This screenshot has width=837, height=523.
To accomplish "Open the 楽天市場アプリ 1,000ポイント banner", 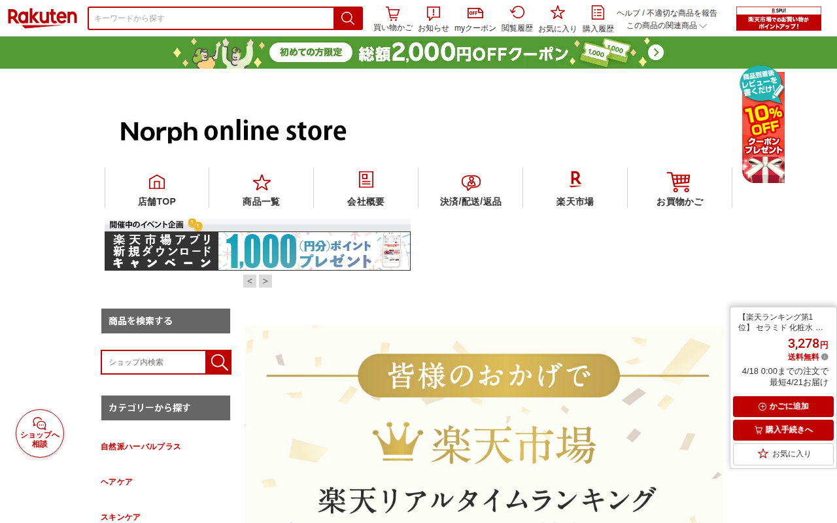I will pos(258,251).
